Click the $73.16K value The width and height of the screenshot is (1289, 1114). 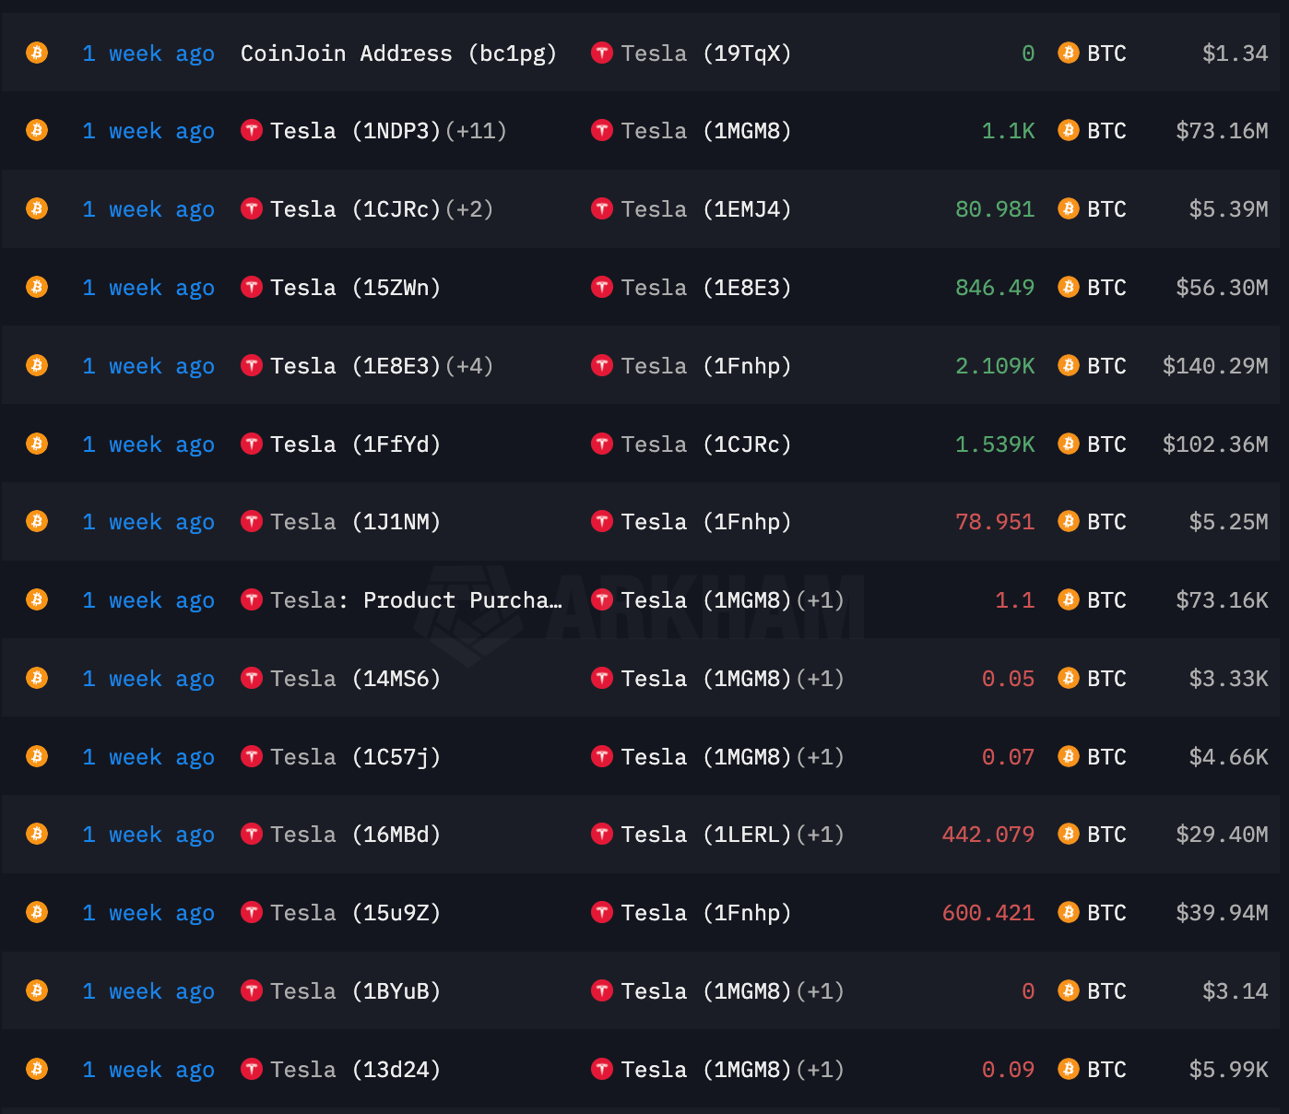pyautogui.click(x=1222, y=600)
